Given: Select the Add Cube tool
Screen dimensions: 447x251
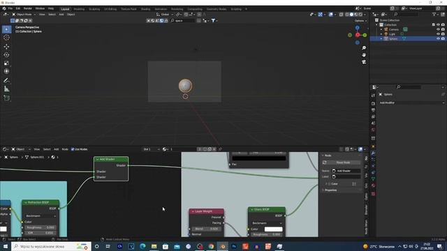Looking at the screenshot, I should (x=6, y=98).
